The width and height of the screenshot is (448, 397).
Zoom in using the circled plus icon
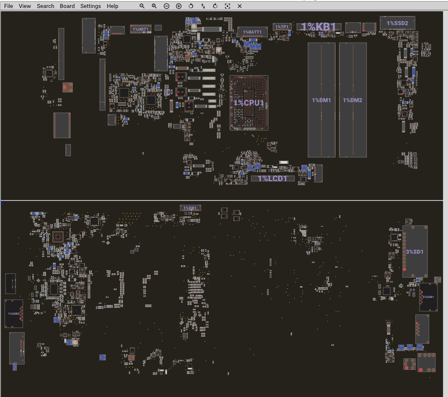[179, 6]
